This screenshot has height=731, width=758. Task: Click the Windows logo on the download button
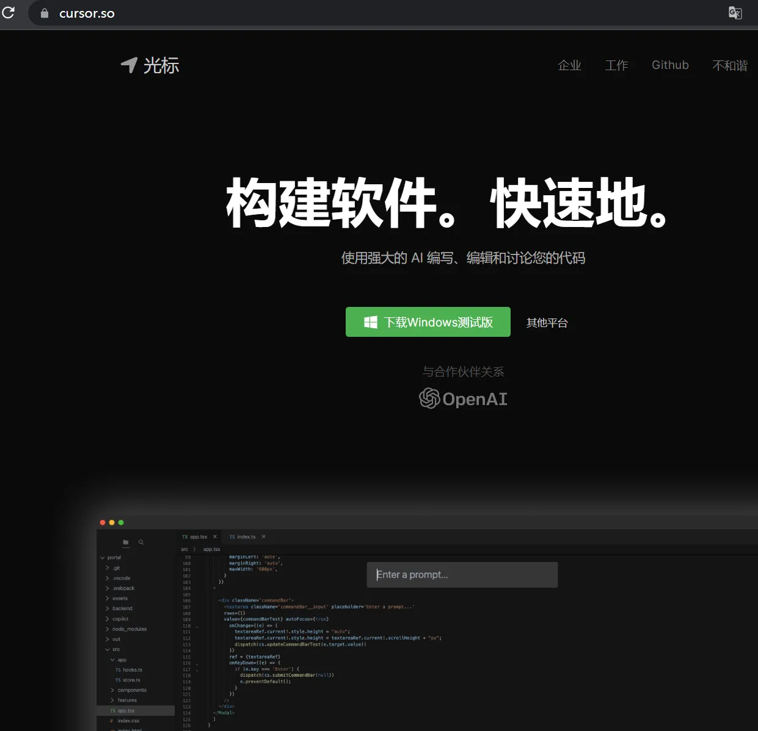pos(370,322)
